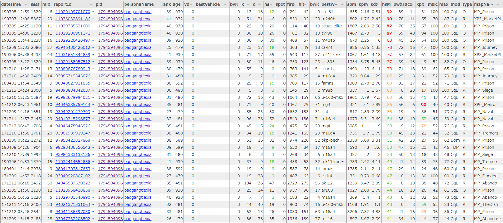Sort table by spot column header
Image resolution: width=503 pixels, height=223 pixels.
tap(281, 4)
